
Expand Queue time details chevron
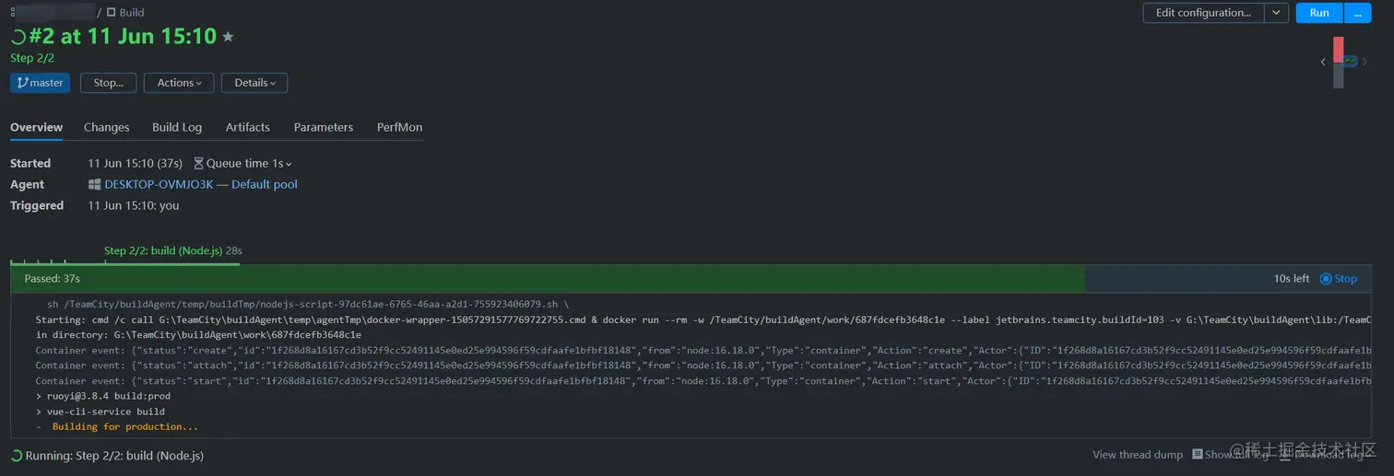coord(289,164)
